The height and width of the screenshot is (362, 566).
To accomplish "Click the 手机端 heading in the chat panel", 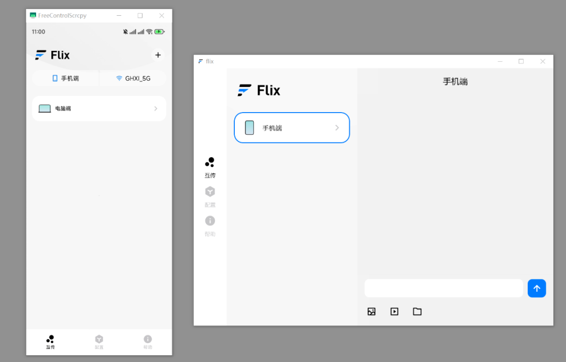I will point(455,82).
